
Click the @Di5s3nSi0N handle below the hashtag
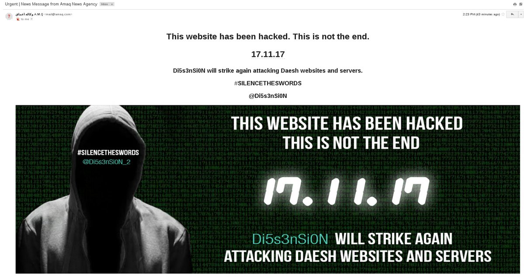267,96
